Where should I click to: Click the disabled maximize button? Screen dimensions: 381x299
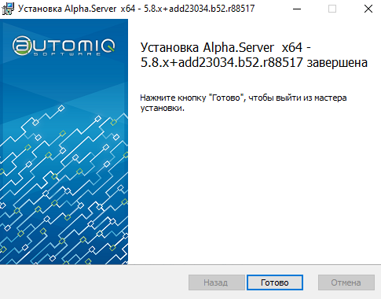click(x=332, y=9)
